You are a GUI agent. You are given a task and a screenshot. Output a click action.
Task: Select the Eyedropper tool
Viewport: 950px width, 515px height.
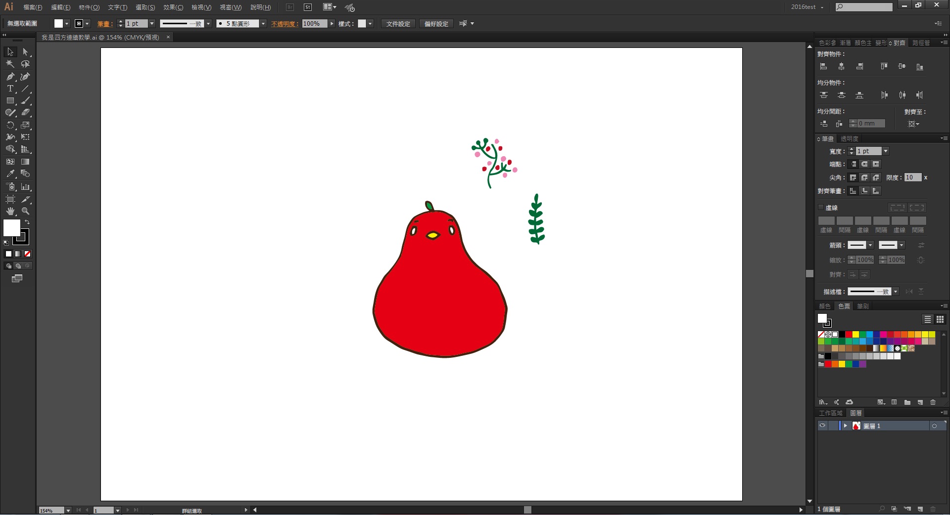[10, 174]
